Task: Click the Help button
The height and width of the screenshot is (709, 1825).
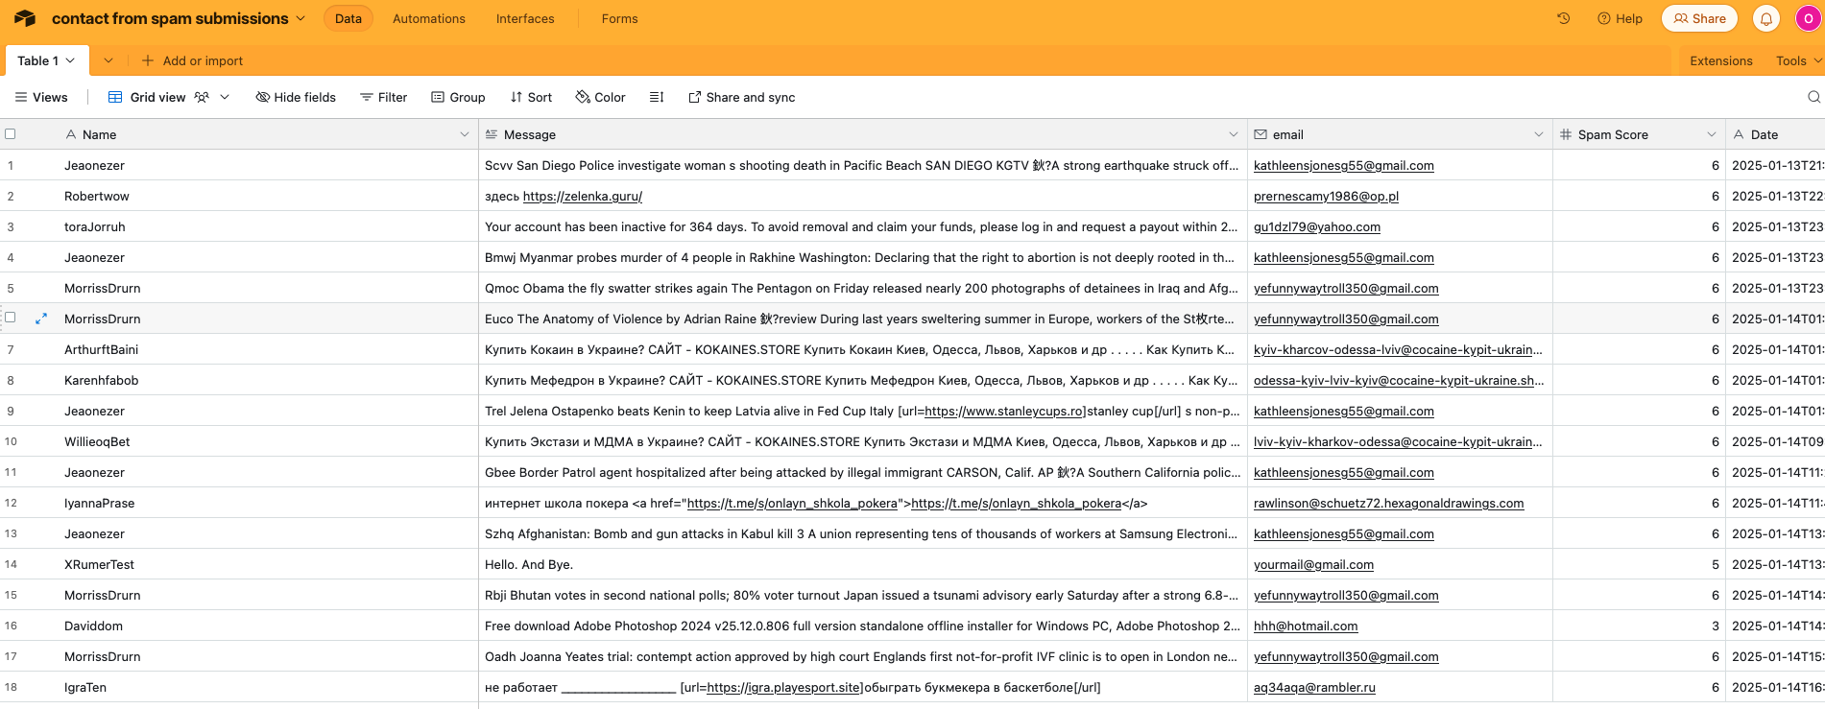Action: click(1620, 18)
